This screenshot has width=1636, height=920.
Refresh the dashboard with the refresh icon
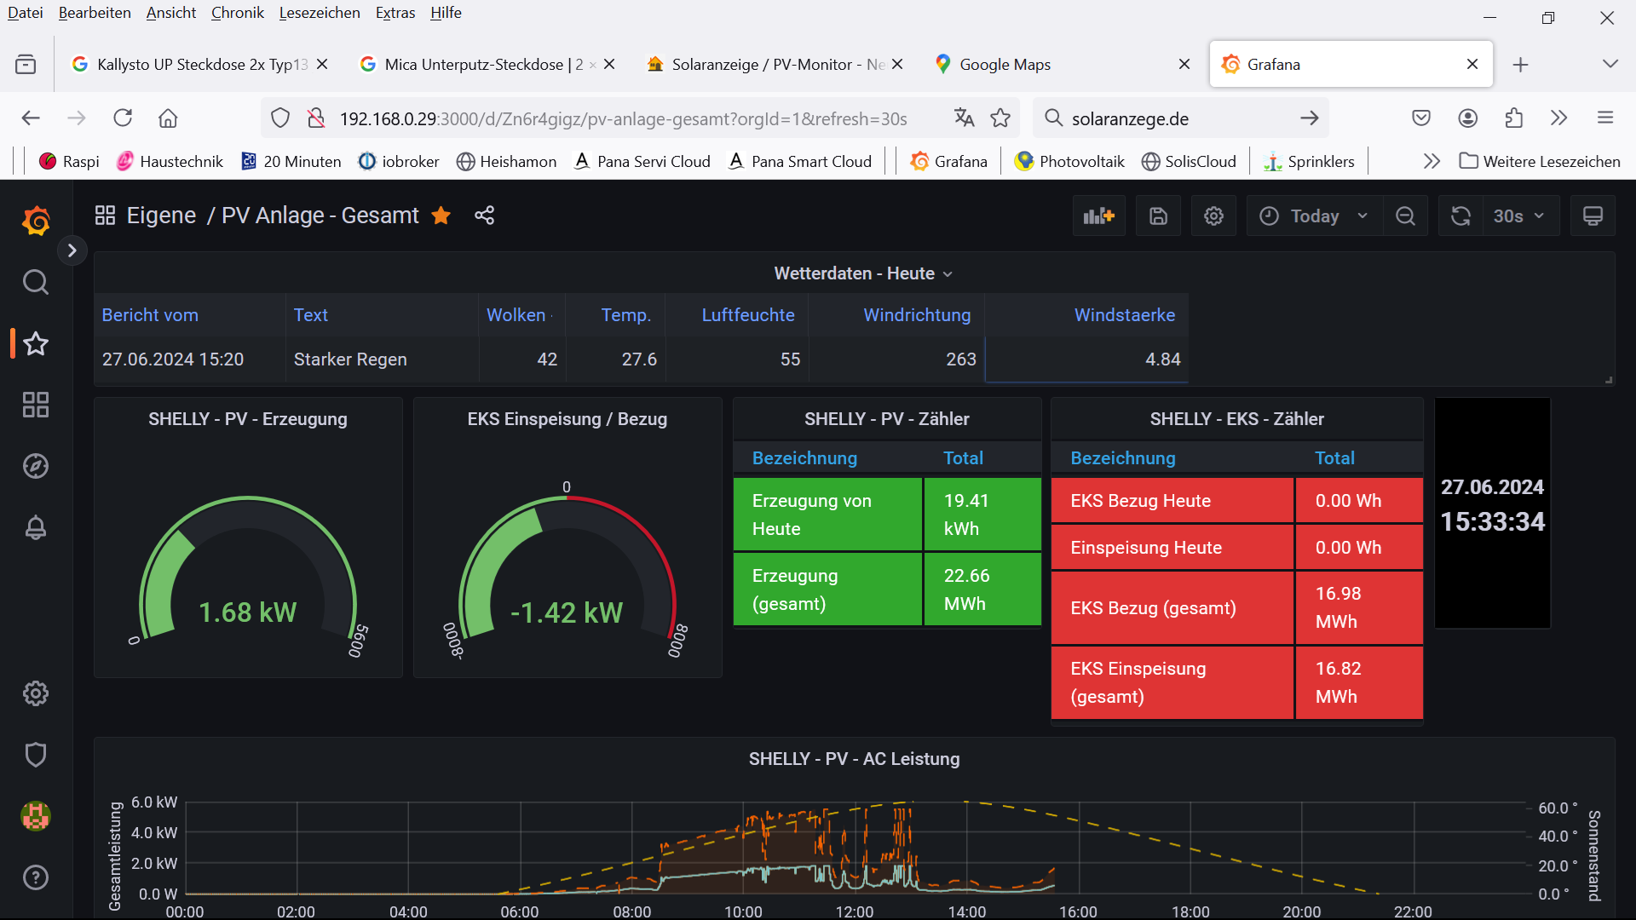pos(1460,216)
